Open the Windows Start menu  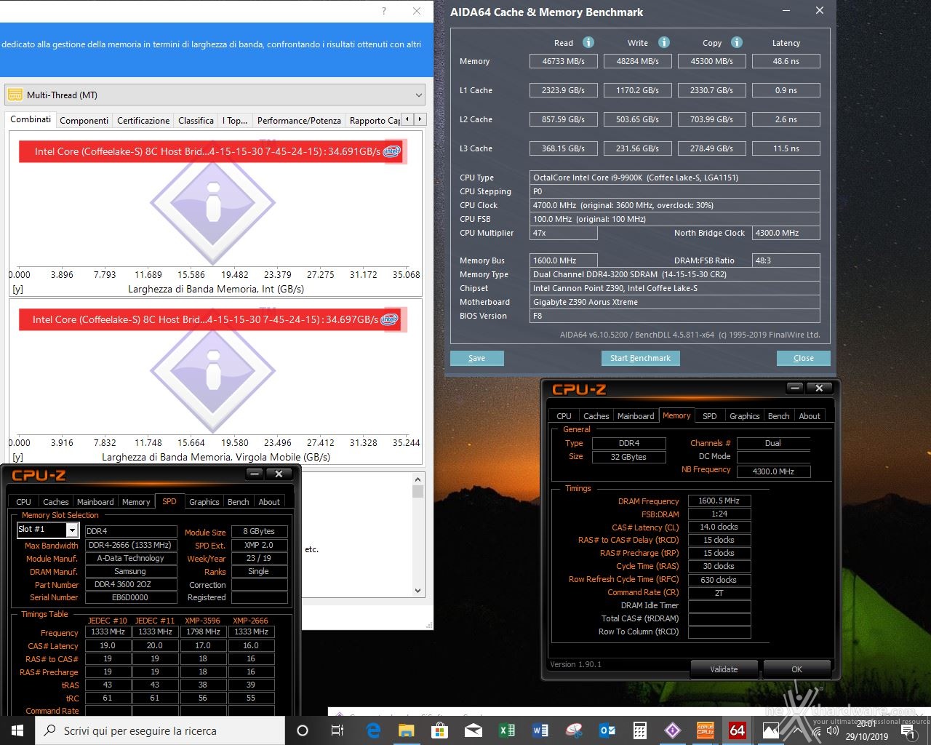[17, 730]
